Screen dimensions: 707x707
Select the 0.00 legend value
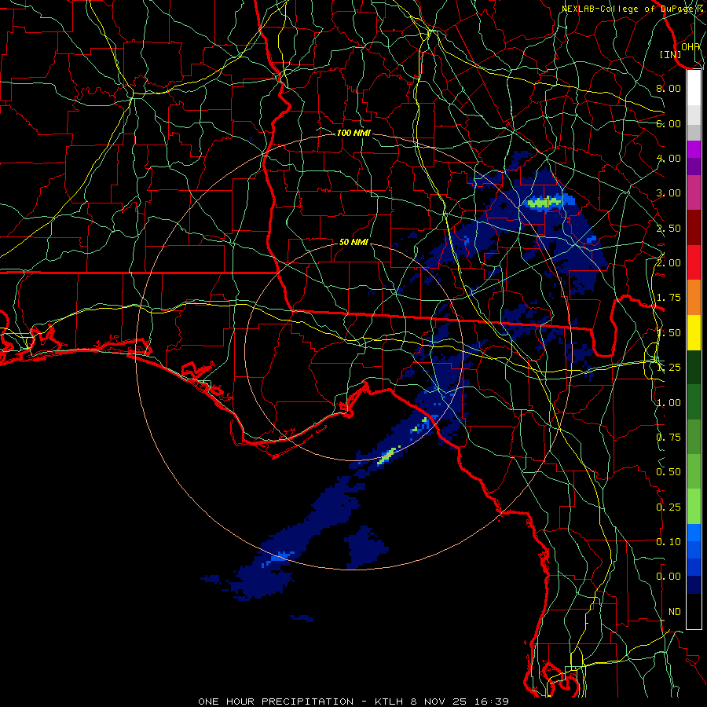(x=669, y=577)
